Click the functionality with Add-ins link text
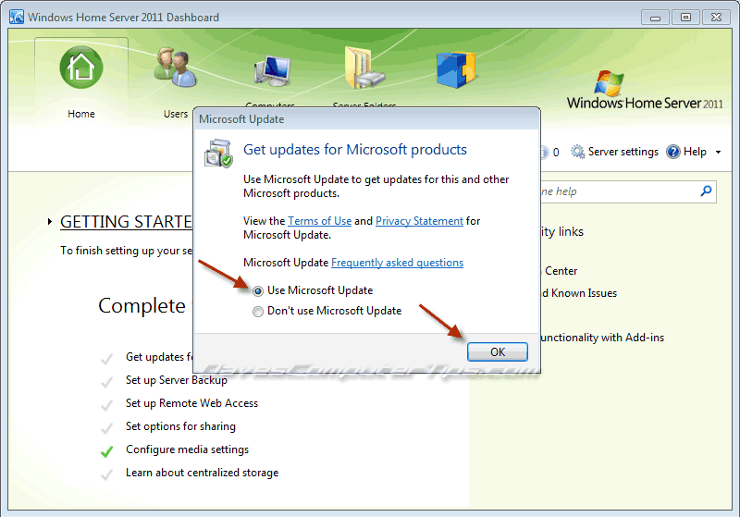The height and width of the screenshot is (517, 740). (x=603, y=338)
